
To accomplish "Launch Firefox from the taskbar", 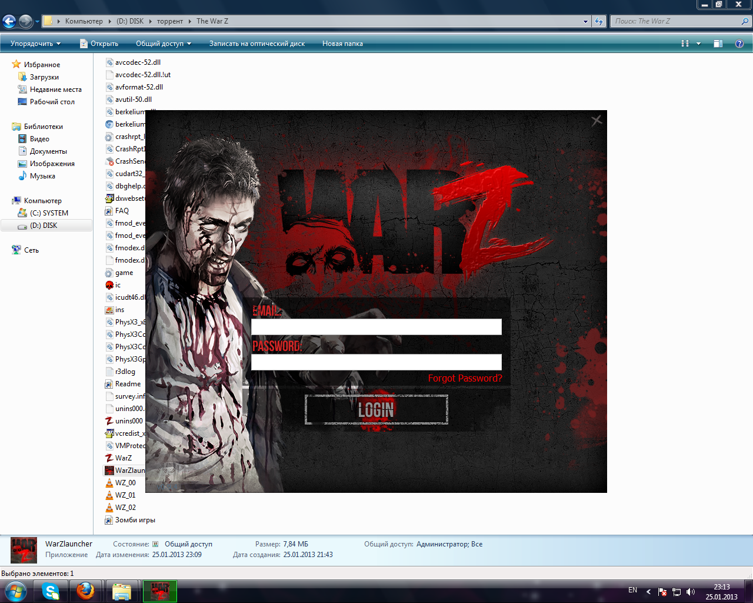I will [86, 591].
